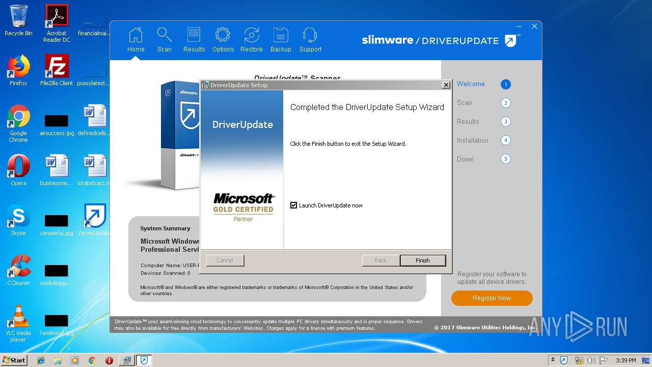Select the Scan step in sidebar
The height and width of the screenshot is (367, 652).
coord(465,103)
